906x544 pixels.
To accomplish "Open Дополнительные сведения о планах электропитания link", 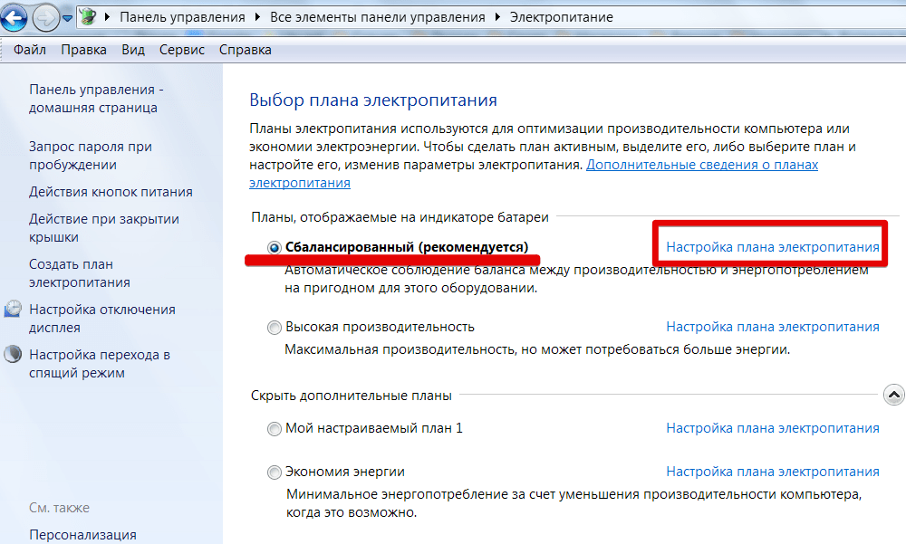I will [x=702, y=165].
